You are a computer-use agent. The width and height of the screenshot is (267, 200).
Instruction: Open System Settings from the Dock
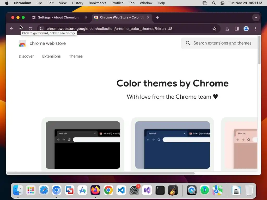[x=134, y=190]
